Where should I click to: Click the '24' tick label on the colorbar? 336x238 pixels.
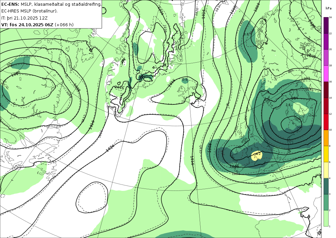coord(330,18)
